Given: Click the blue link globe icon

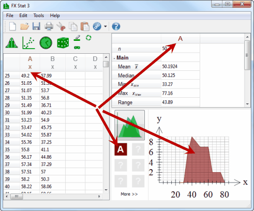Looking at the screenshot, I should (x=97, y=26).
